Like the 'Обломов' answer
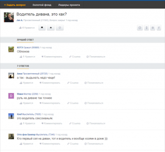165x152 pixels. pyautogui.click(x=27, y=57)
